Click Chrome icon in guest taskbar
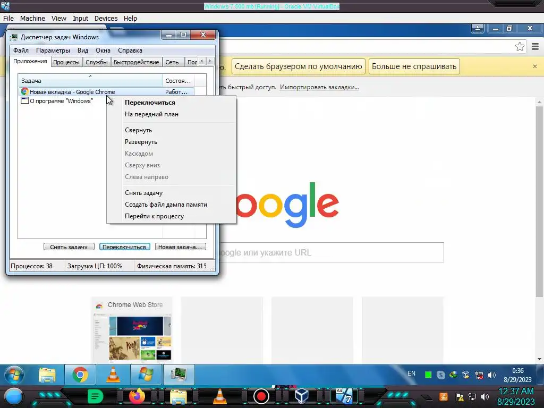The height and width of the screenshot is (408, 544). [x=80, y=375]
